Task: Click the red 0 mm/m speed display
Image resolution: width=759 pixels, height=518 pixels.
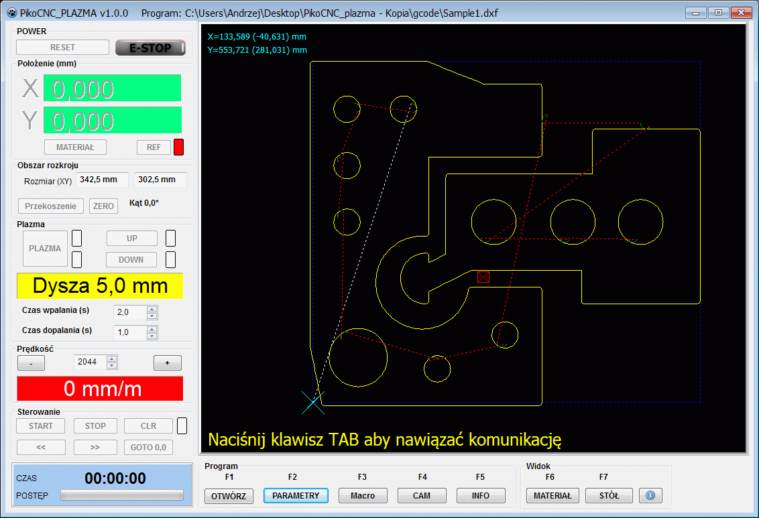Action: click(x=100, y=389)
